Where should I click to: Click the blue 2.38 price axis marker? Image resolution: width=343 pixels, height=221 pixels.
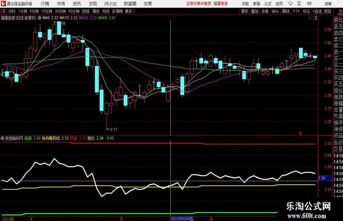point(325,178)
